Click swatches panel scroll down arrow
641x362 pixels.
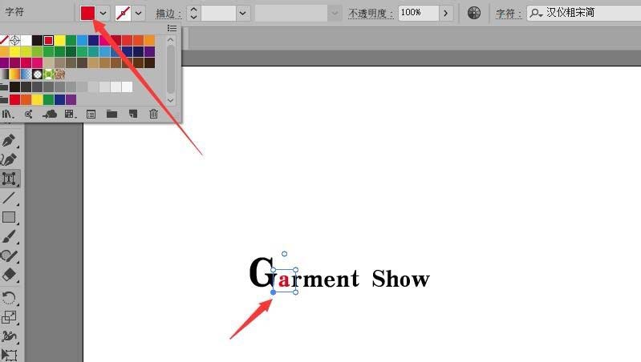click(x=170, y=100)
